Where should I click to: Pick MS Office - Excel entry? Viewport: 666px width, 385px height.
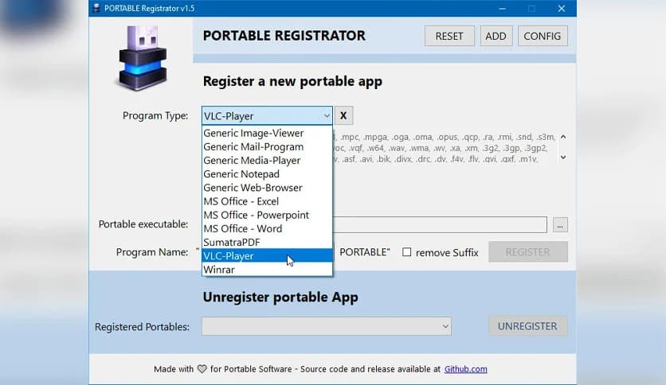267,201
